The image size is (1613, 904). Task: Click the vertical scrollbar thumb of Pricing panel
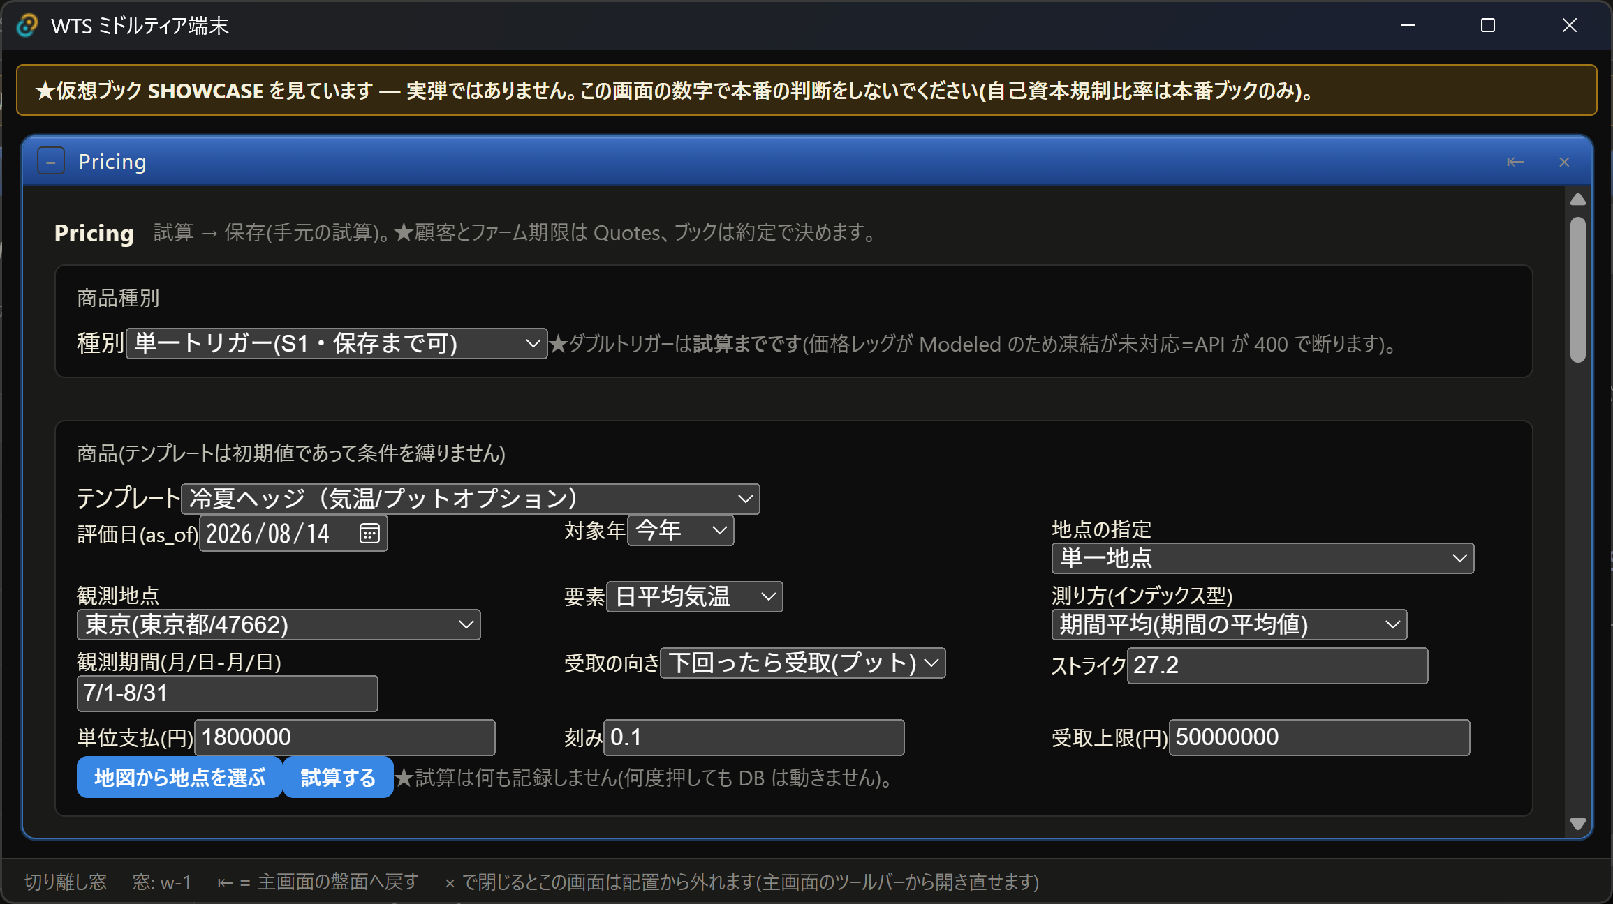1578,289
